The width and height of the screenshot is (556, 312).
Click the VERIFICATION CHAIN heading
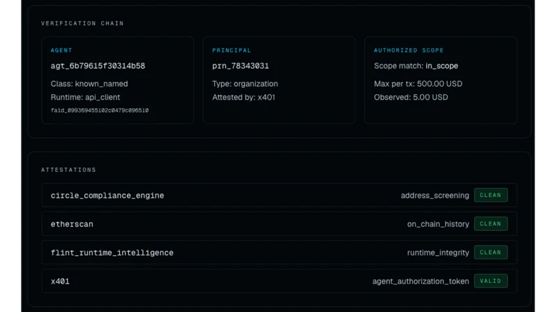[82, 24]
